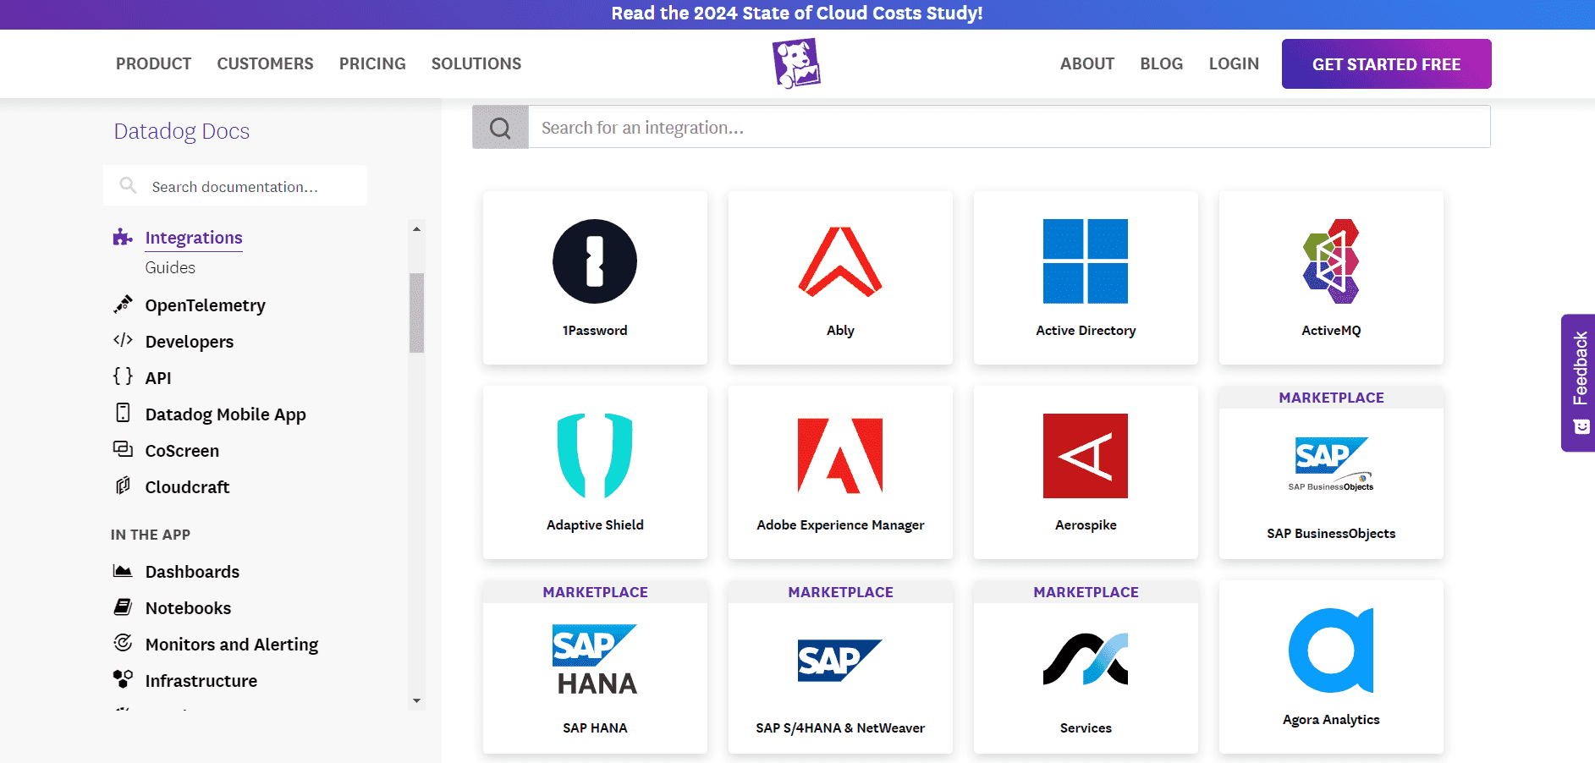The height and width of the screenshot is (763, 1595).
Task: Select the Ably logo tile
Action: click(840, 261)
